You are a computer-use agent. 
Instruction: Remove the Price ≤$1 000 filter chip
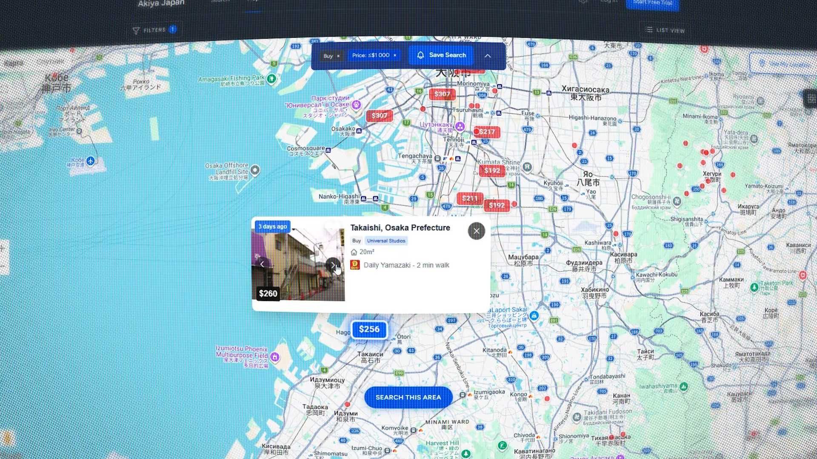[x=395, y=55]
